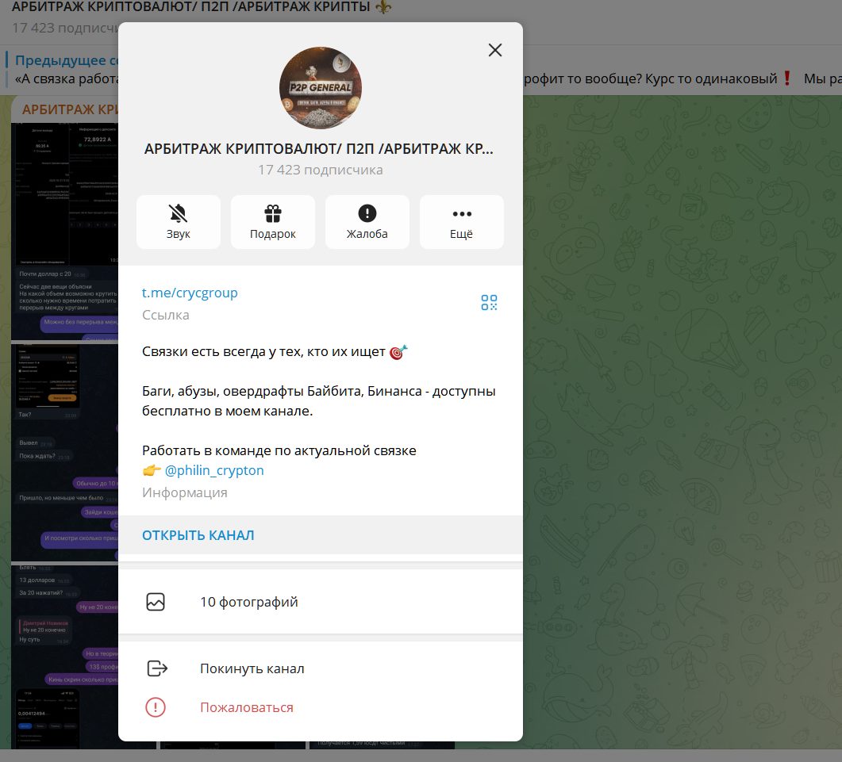Click the red exclamation warning icon

[x=156, y=707]
